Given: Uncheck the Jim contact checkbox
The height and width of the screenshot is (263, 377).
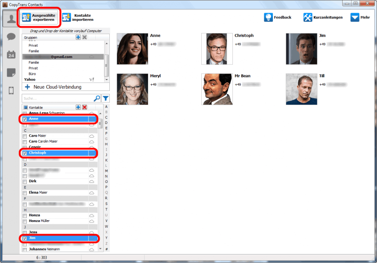Looking at the screenshot, I should coord(25,238).
